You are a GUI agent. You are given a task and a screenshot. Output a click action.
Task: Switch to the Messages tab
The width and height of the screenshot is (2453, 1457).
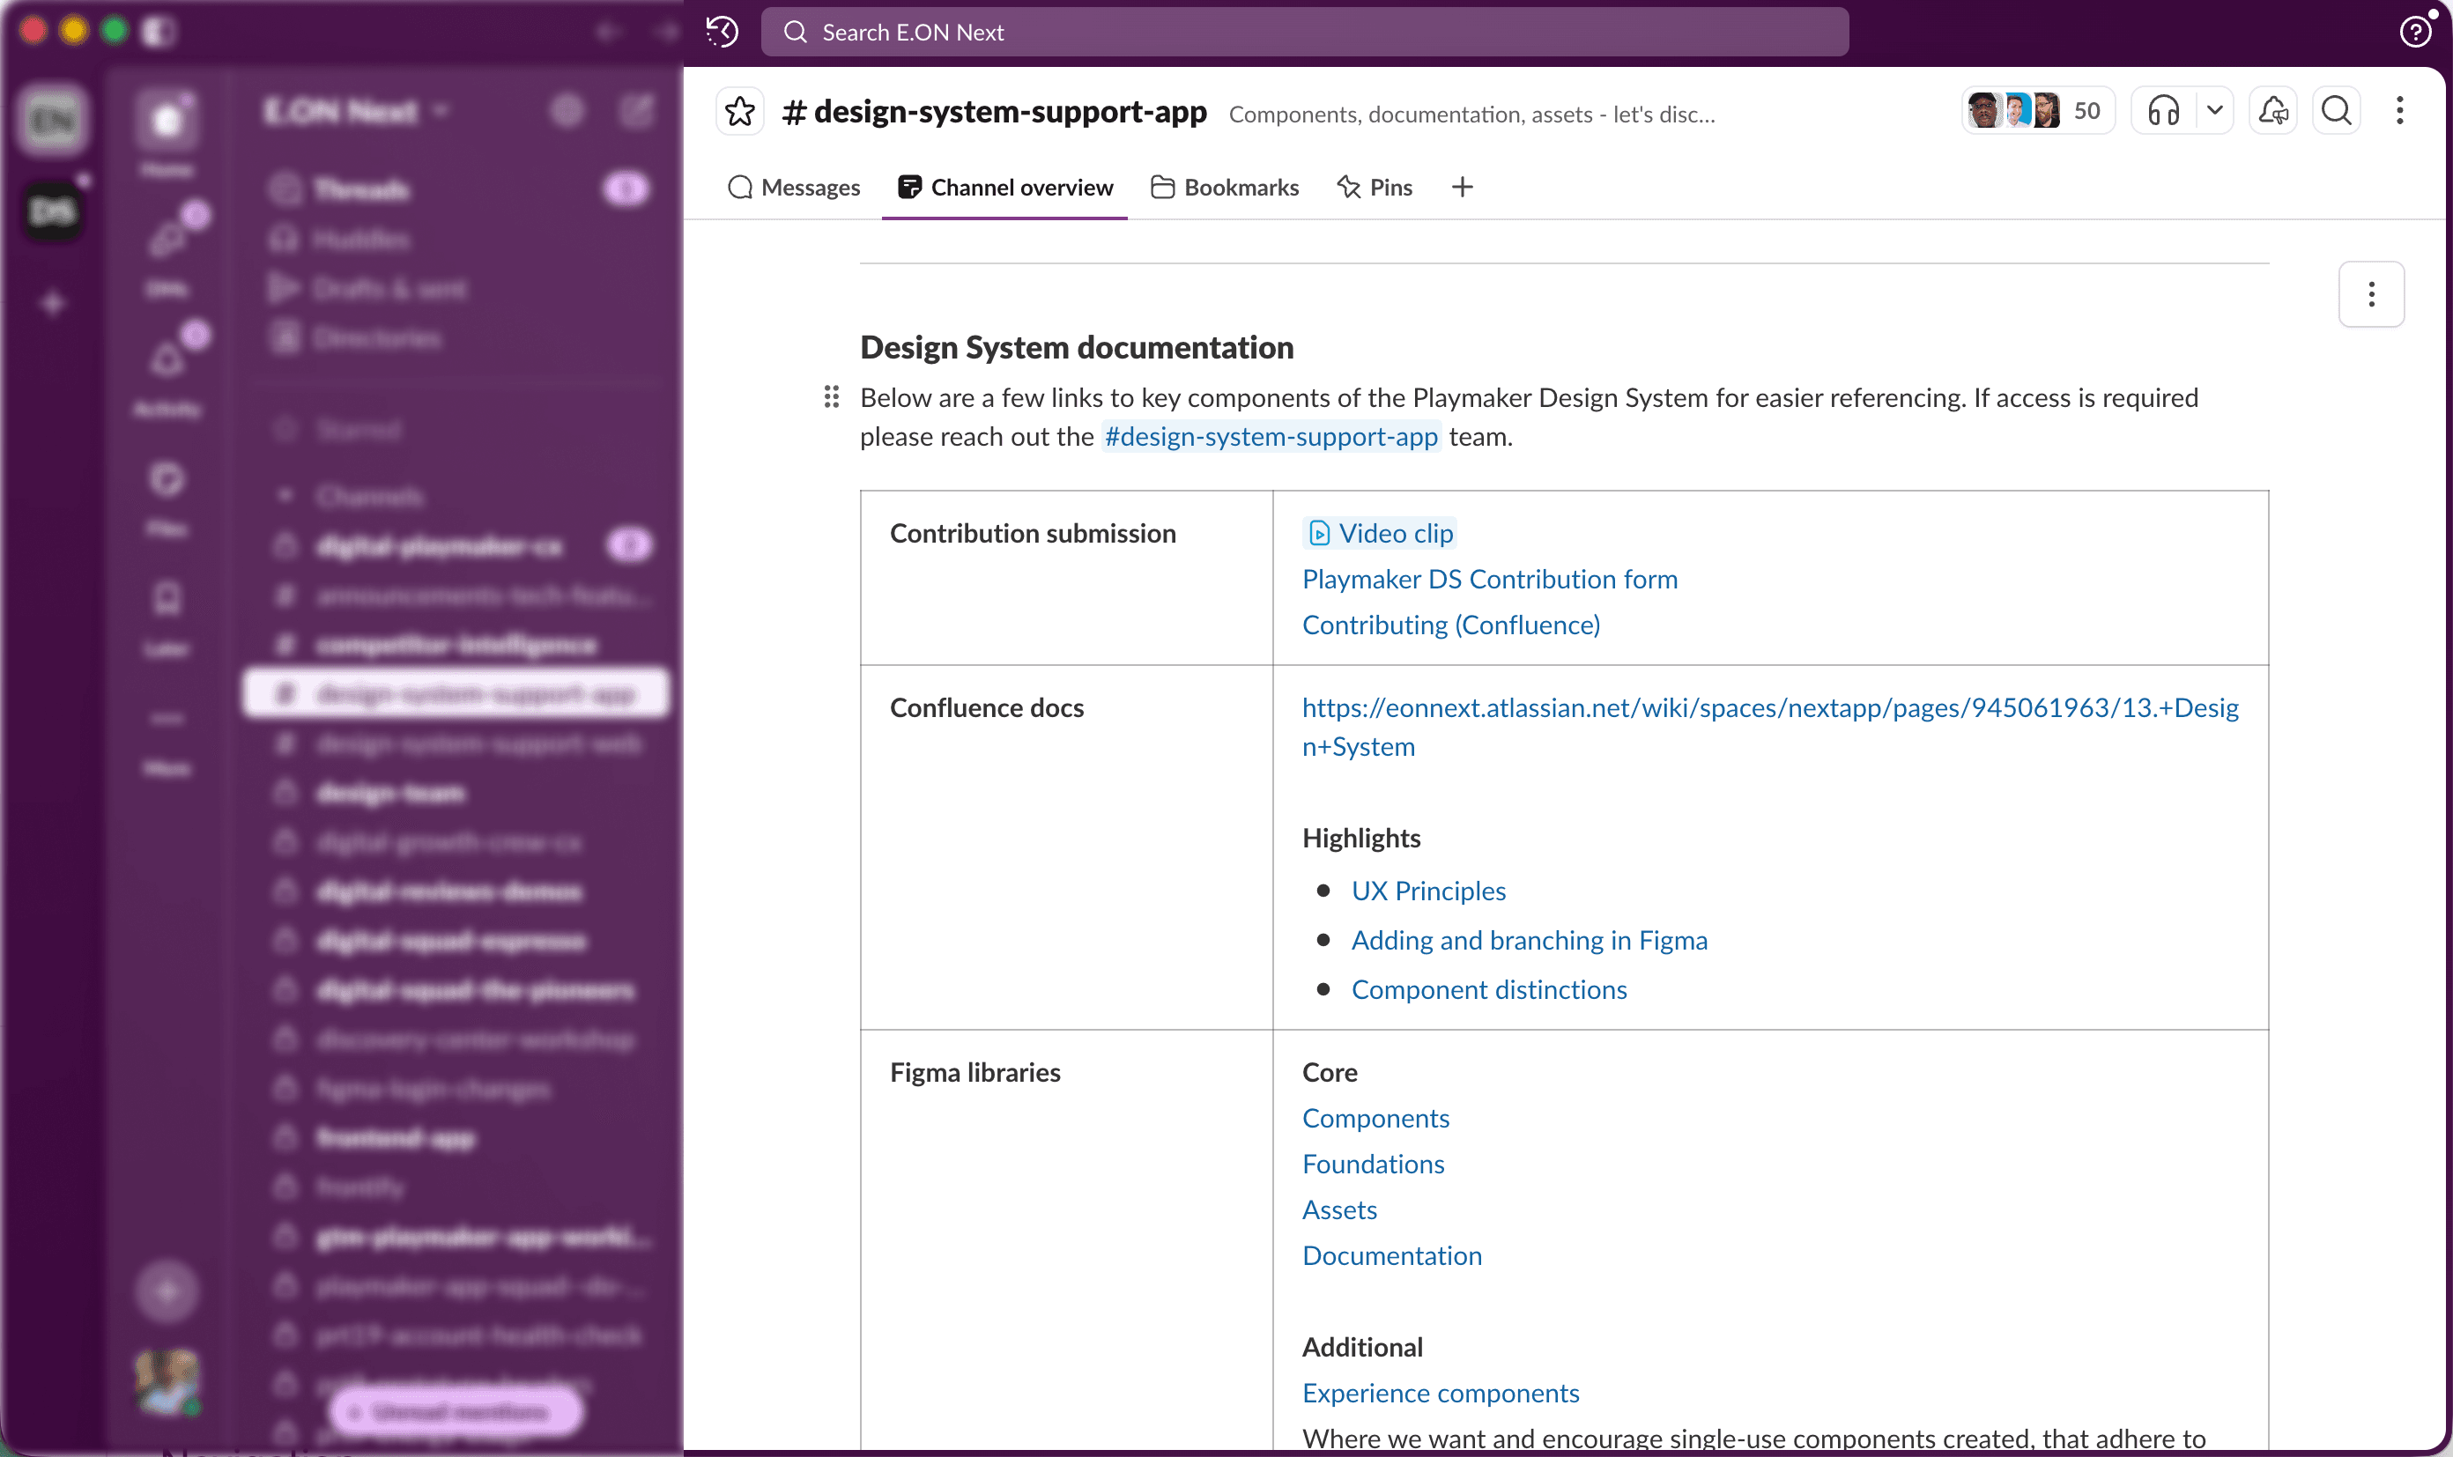pos(794,188)
